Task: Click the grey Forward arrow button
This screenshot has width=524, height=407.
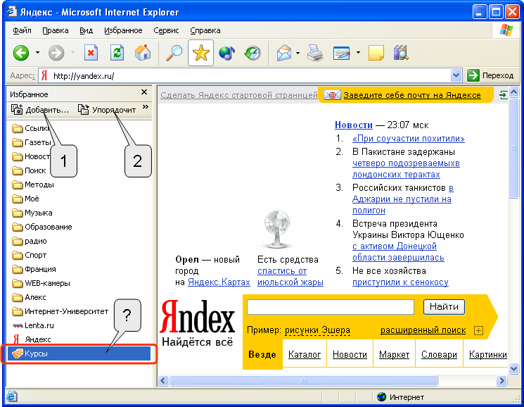Action: [x=56, y=53]
